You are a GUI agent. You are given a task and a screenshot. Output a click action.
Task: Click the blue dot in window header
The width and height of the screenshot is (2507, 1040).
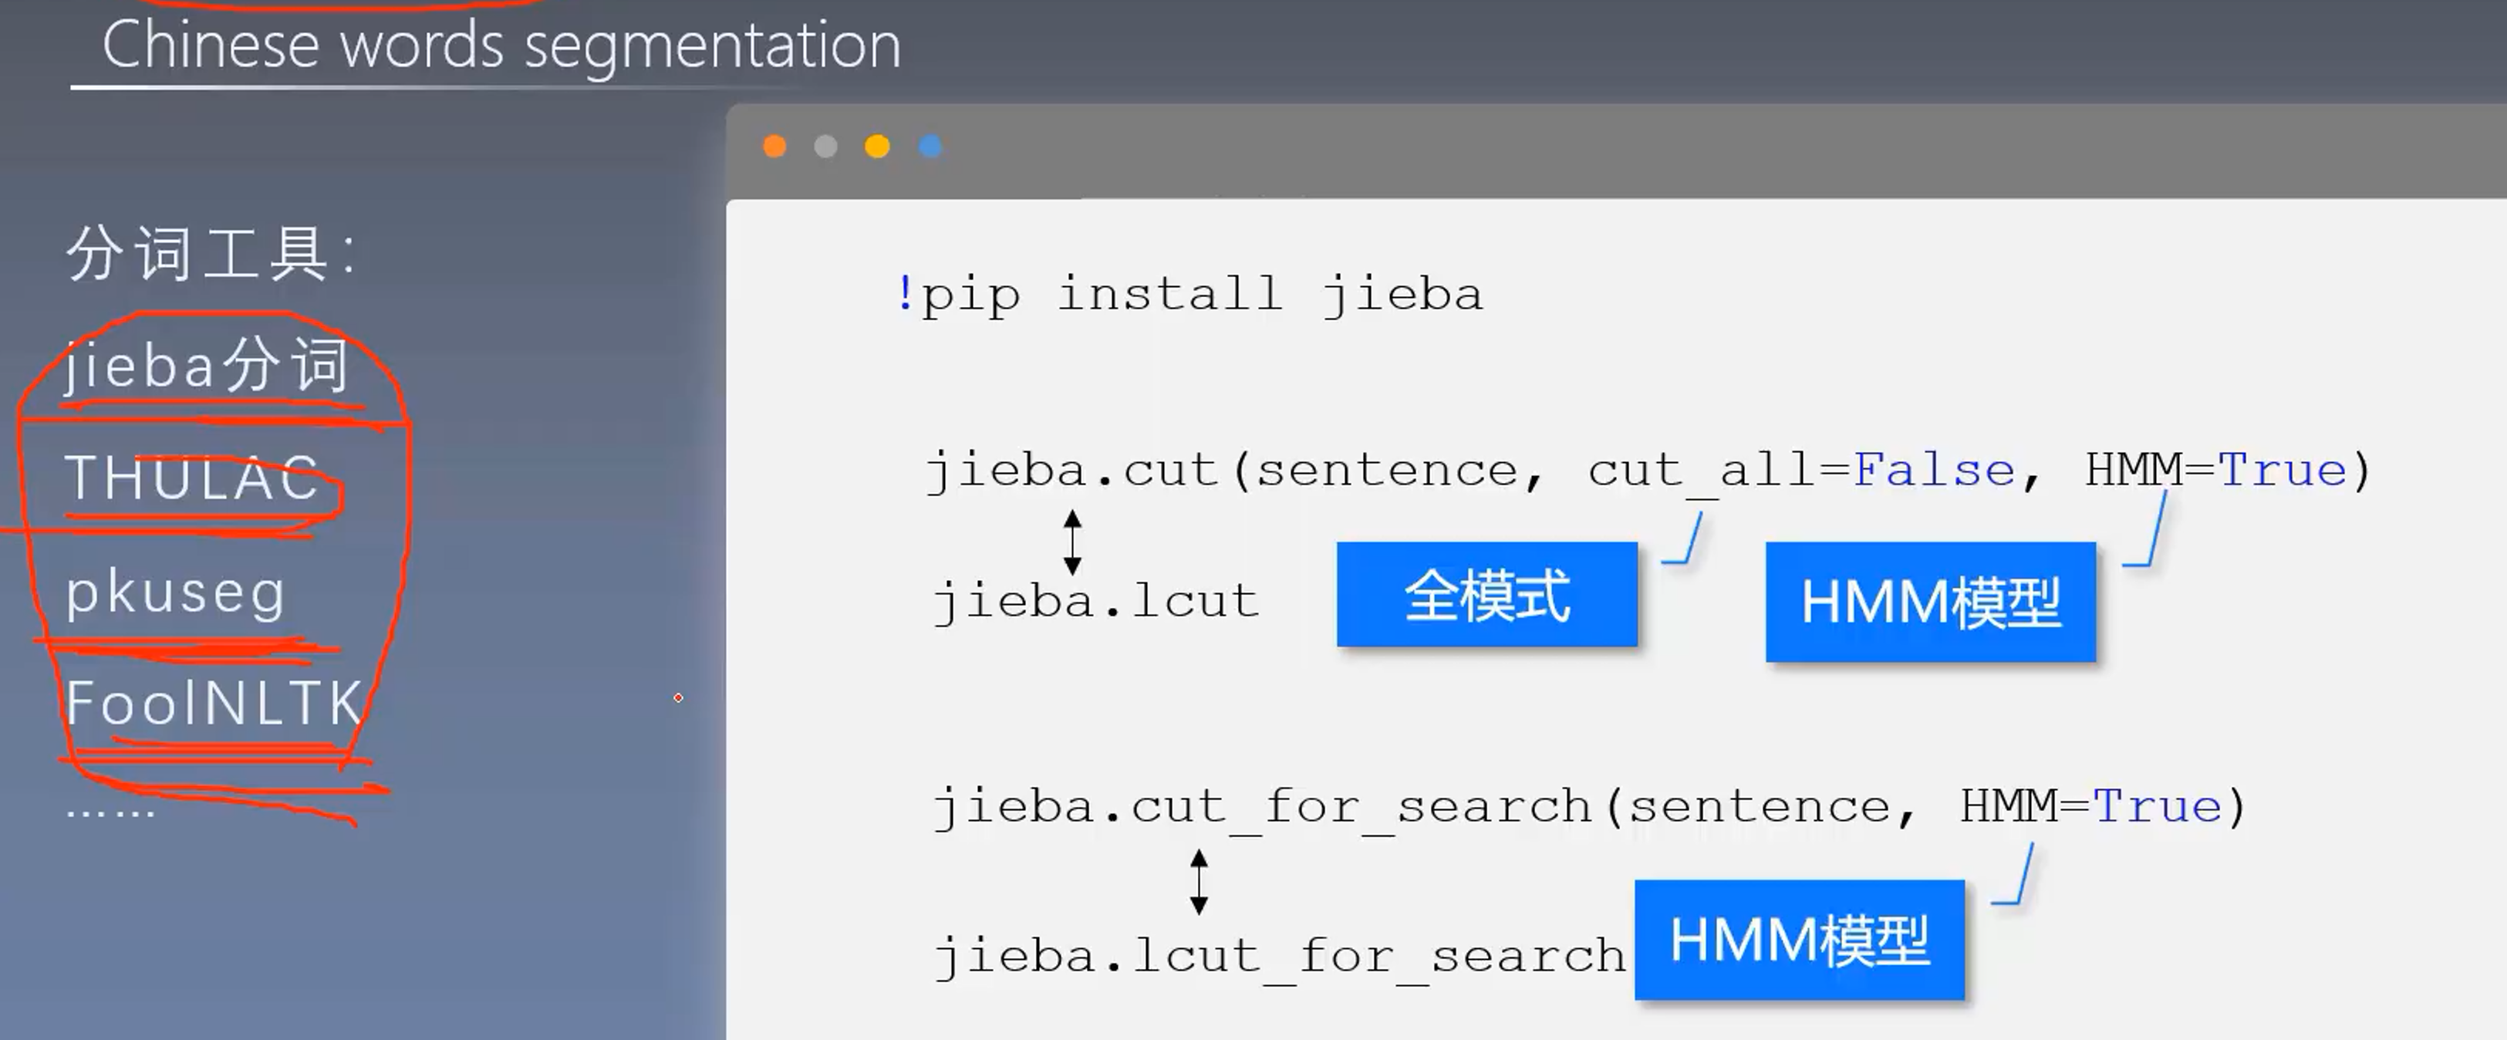pos(930,146)
